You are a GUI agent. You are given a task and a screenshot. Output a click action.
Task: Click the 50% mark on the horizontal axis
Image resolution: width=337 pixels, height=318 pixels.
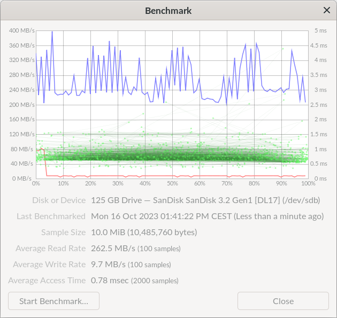click(172, 184)
